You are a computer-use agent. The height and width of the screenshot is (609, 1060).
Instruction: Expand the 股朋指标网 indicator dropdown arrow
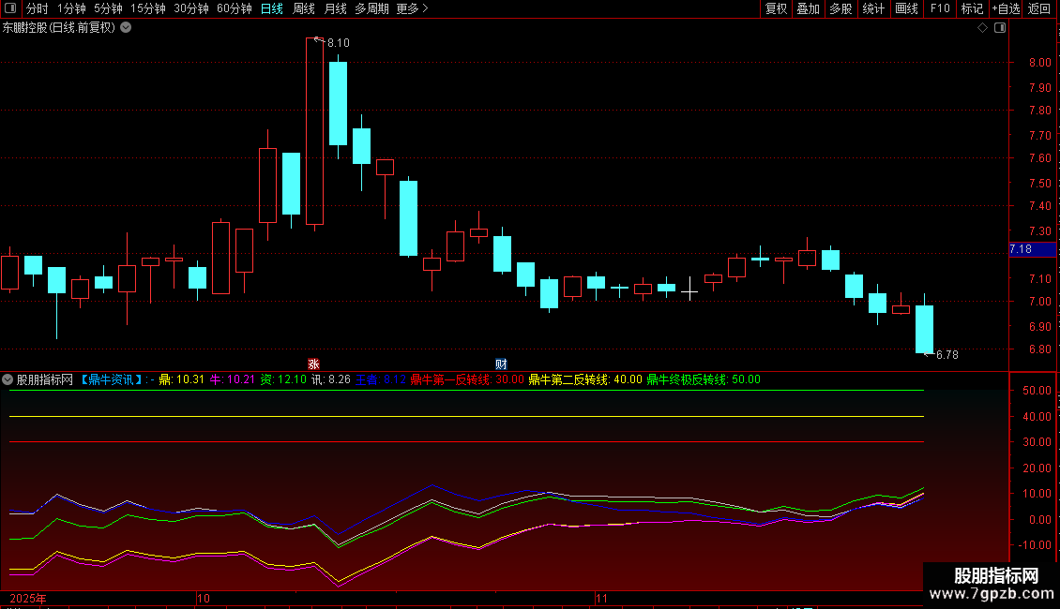tap(8, 380)
